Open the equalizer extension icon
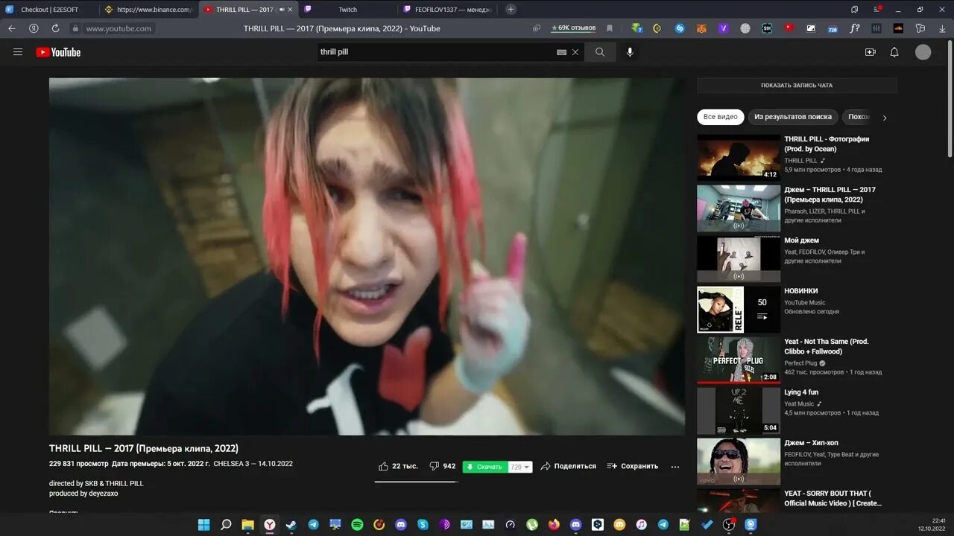The width and height of the screenshot is (954, 536). pyautogui.click(x=876, y=28)
